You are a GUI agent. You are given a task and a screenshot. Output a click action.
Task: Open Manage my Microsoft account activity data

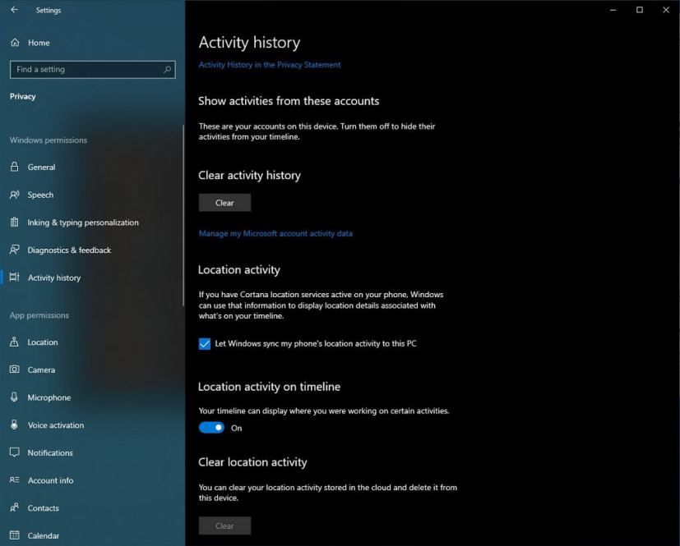click(275, 233)
